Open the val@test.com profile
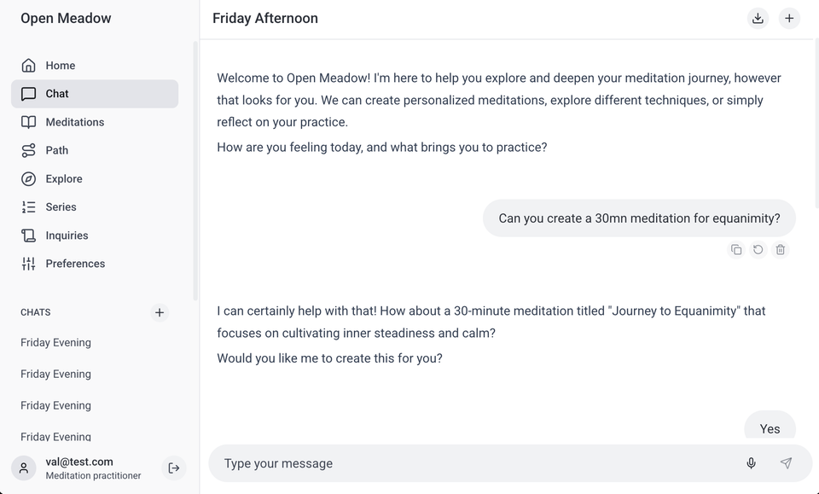The width and height of the screenshot is (819, 494). (x=81, y=468)
